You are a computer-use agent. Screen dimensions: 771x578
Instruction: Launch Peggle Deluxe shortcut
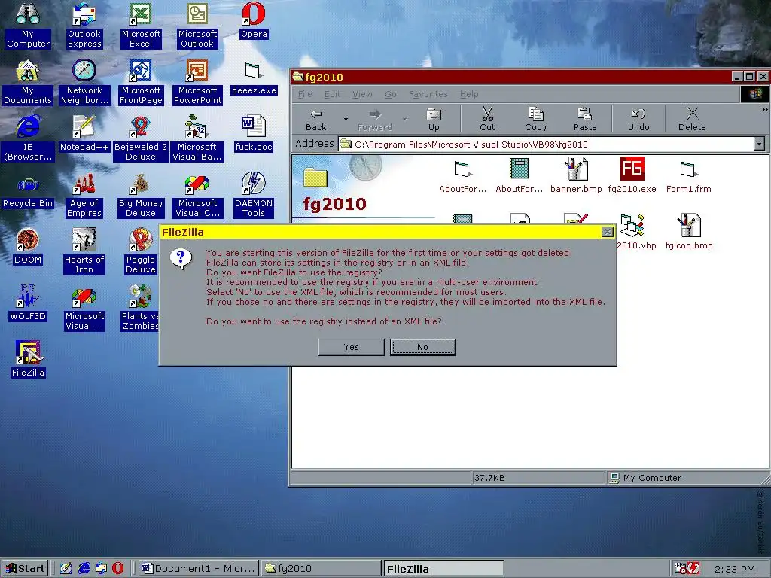(141, 251)
